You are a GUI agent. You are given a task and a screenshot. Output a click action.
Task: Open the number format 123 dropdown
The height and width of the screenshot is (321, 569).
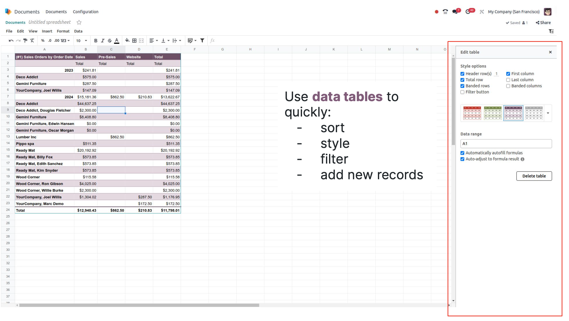tap(65, 40)
